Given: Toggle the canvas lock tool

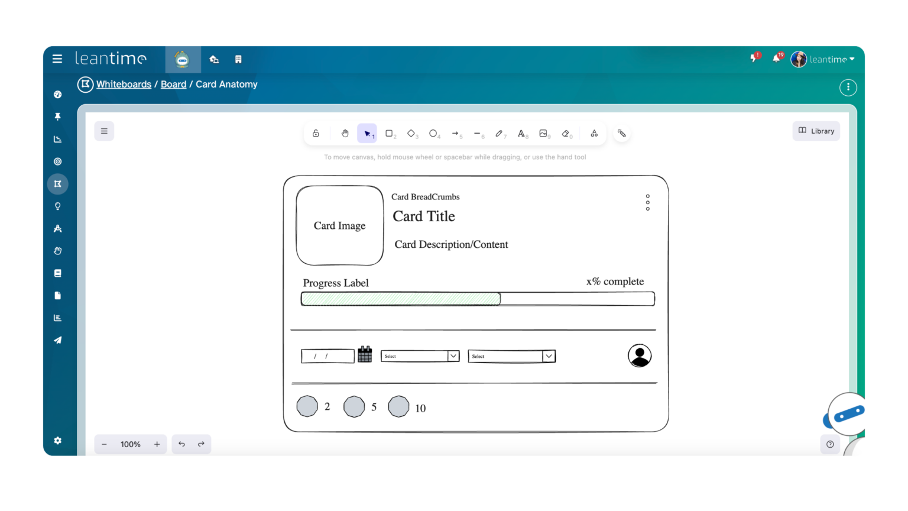Looking at the screenshot, I should 316,133.
